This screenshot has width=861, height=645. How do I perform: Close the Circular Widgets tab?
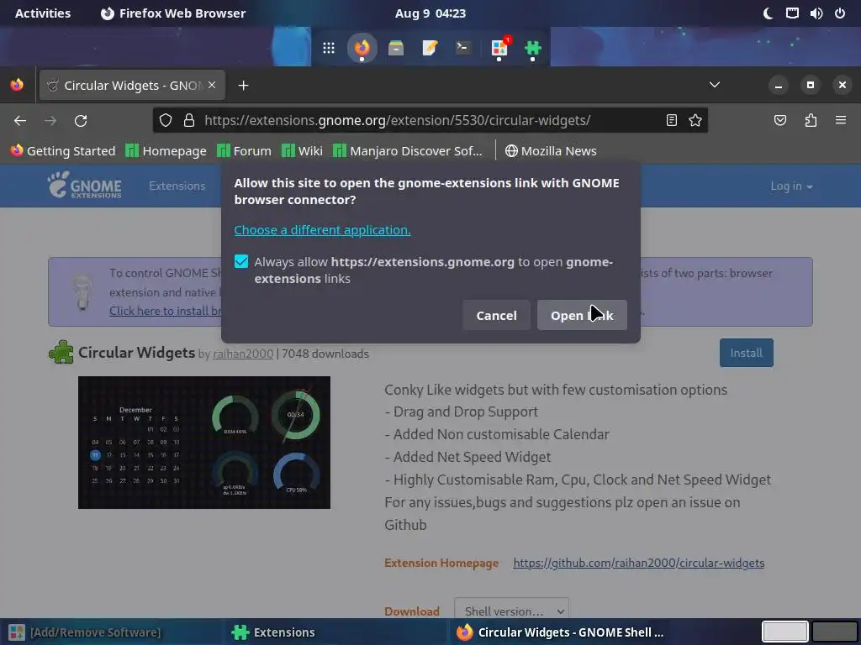click(212, 85)
